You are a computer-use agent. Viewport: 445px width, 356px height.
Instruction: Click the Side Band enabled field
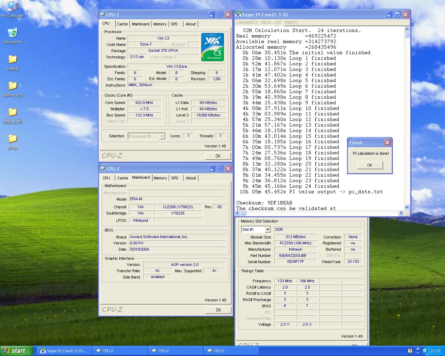tap(157, 277)
